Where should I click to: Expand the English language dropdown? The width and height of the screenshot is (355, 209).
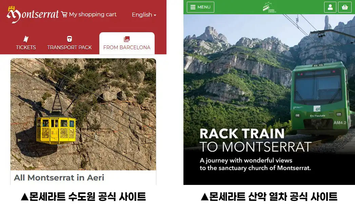(144, 15)
